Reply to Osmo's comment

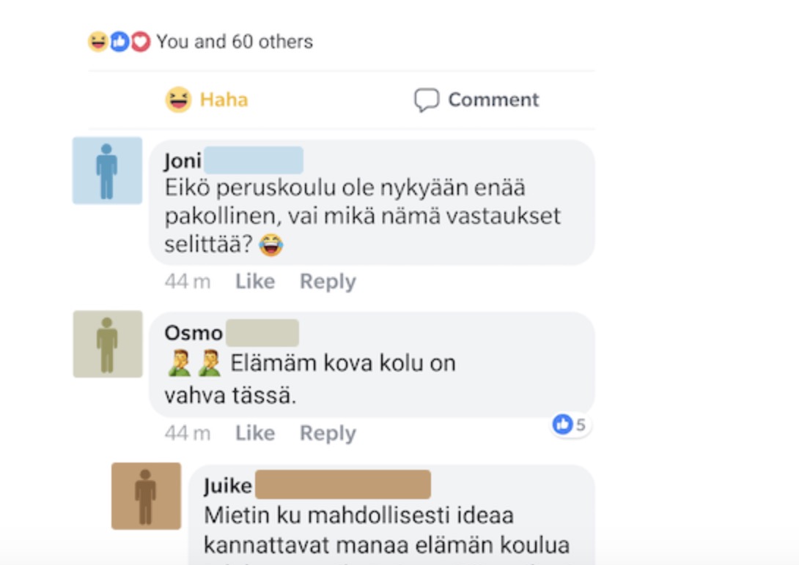[x=328, y=433]
